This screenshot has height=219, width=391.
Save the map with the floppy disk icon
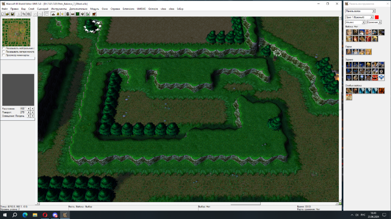point(13,14)
